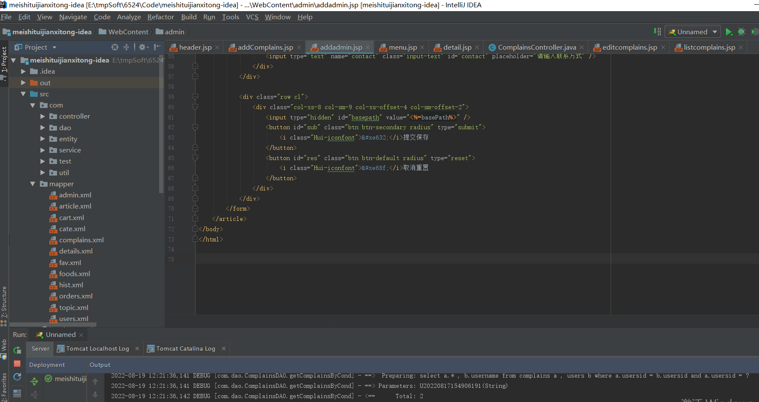759x402 pixels.
Task: Select the Server tab in Run panel
Action: click(x=40, y=348)
